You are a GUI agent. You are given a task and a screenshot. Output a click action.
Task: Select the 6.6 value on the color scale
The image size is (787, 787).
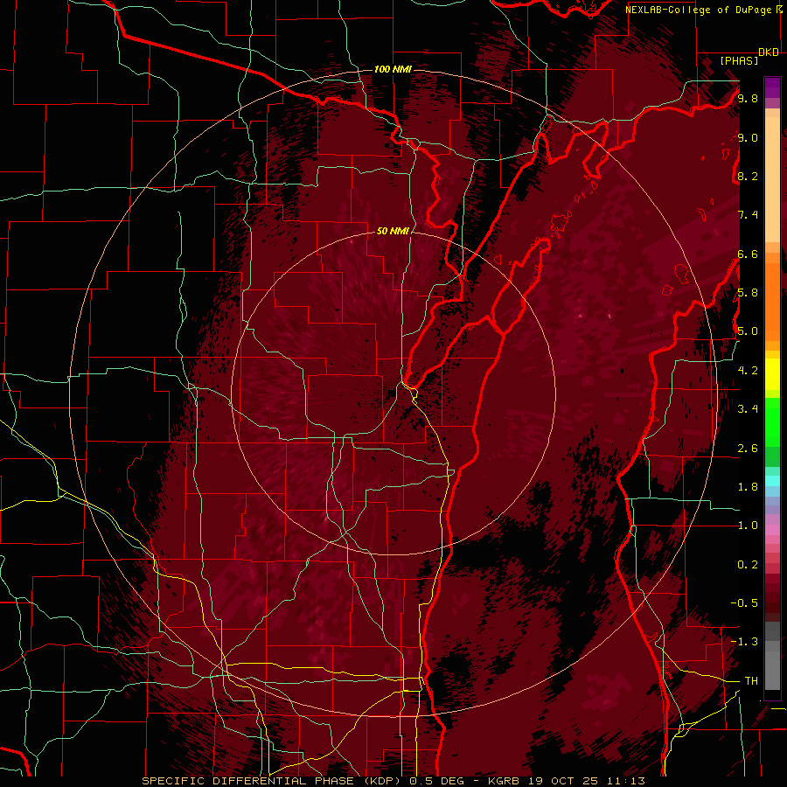[x=748, y=254]
